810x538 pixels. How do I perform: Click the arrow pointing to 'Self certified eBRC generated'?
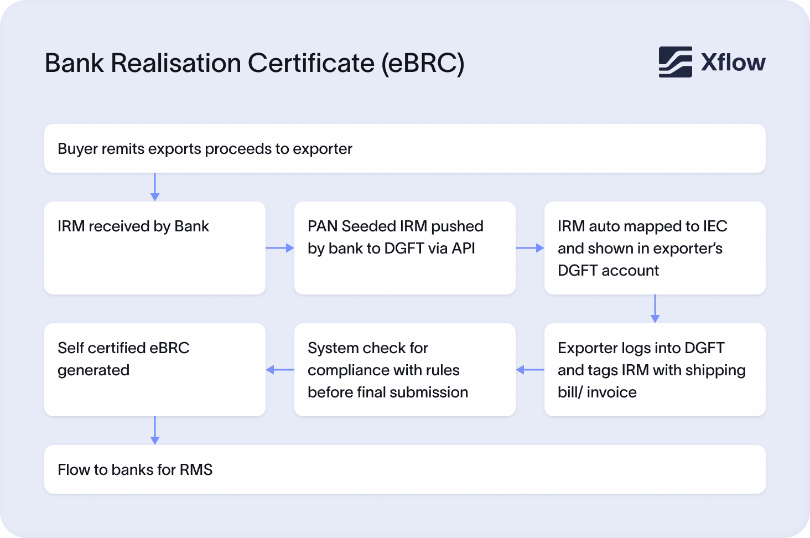click(x=279, y=370)
